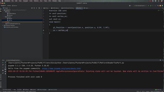Open Search Everywhere magnifier icon
The height and width of the screenshot is (92, 164).
pyautogui.click(x=158, y=6)
